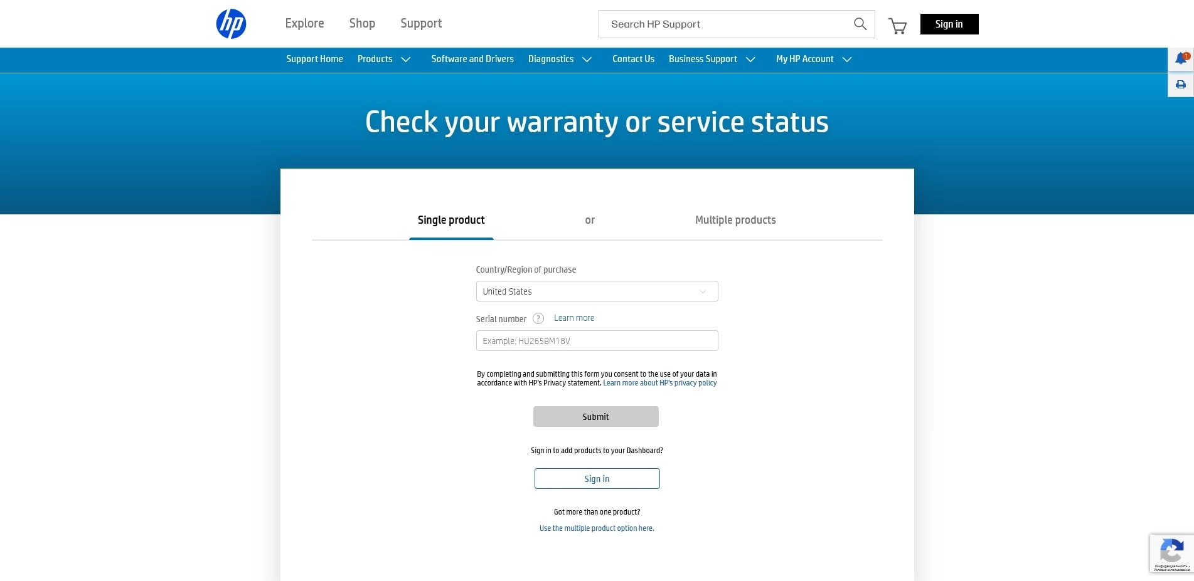Image resolution: width=1194 pixels, height=581 pixels.
Task: Click the reCAPTCHA badge
Action: [x=1171, y=553]
